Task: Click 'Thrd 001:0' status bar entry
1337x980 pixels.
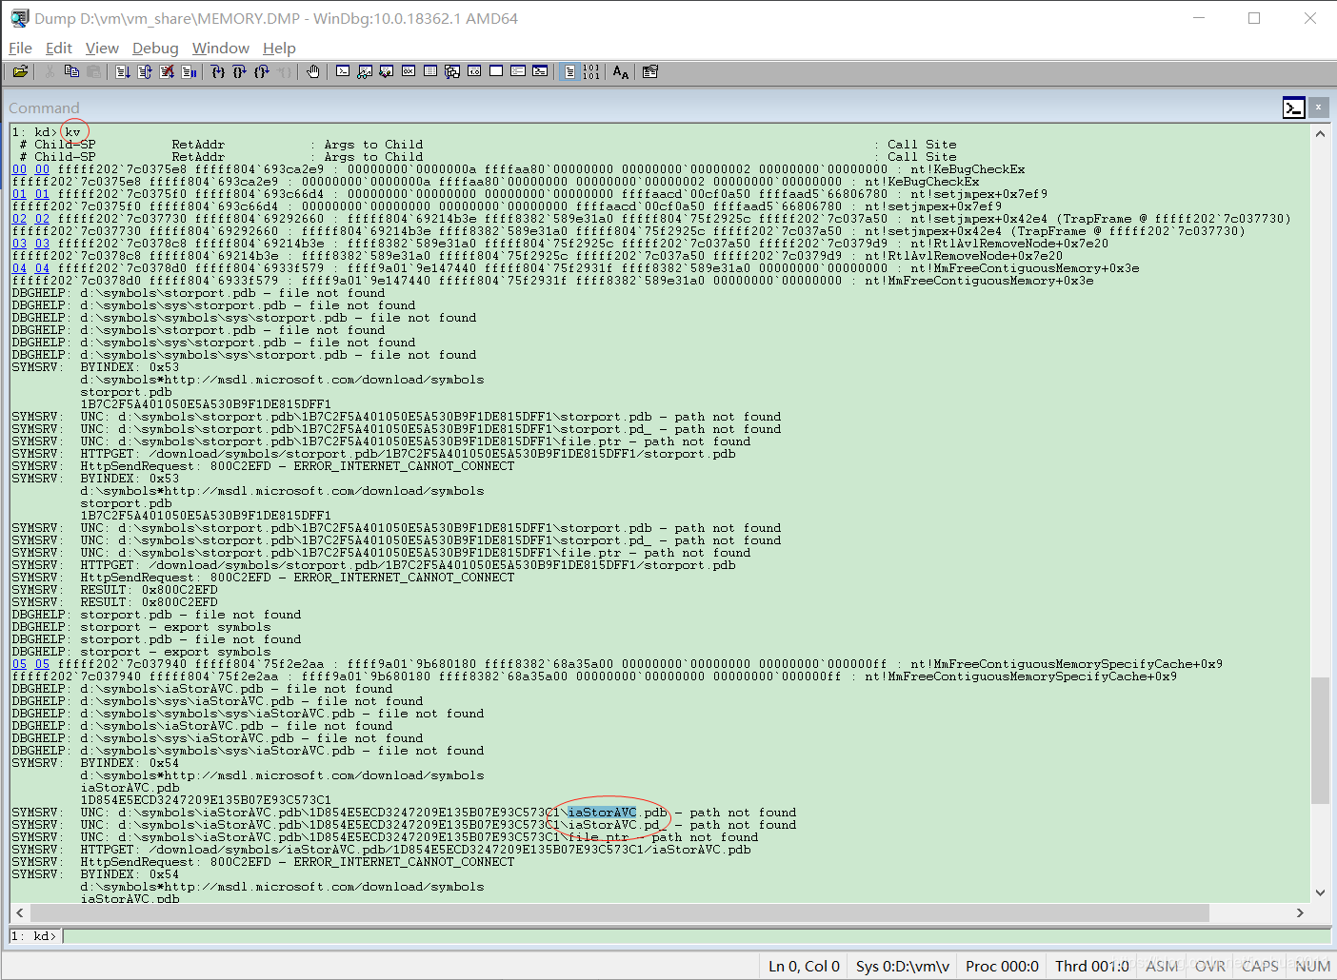Action: (x=1091, y=966)
